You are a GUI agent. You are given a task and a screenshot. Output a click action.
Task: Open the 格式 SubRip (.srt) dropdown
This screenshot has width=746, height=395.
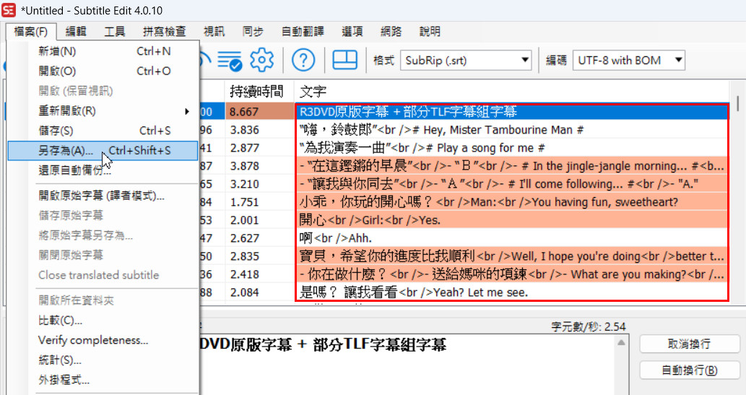pyautogui.click(x=465, y=61)
